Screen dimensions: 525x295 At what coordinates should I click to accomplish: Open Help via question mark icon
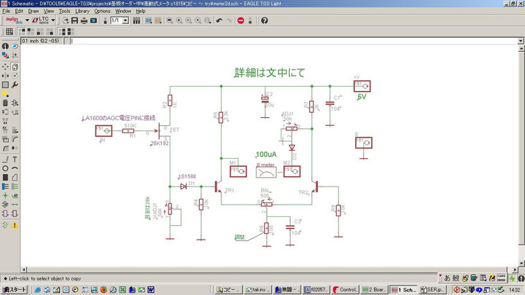coord(264,20)
